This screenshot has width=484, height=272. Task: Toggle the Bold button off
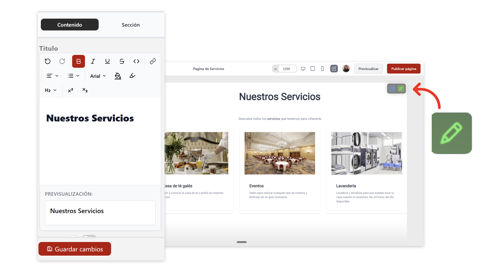tap(78, 61)
